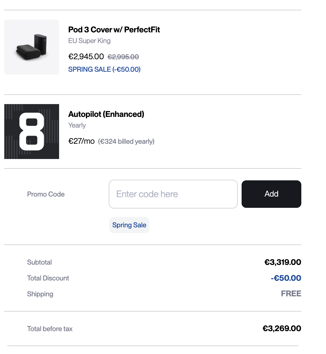Screen dimensions: 326x354
Task: Click the Yearly billing plan label
Action: 77,125
